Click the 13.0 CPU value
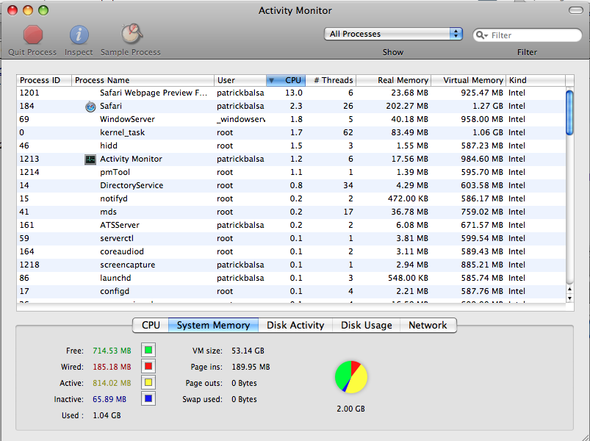590x441 pixels. 293,93
